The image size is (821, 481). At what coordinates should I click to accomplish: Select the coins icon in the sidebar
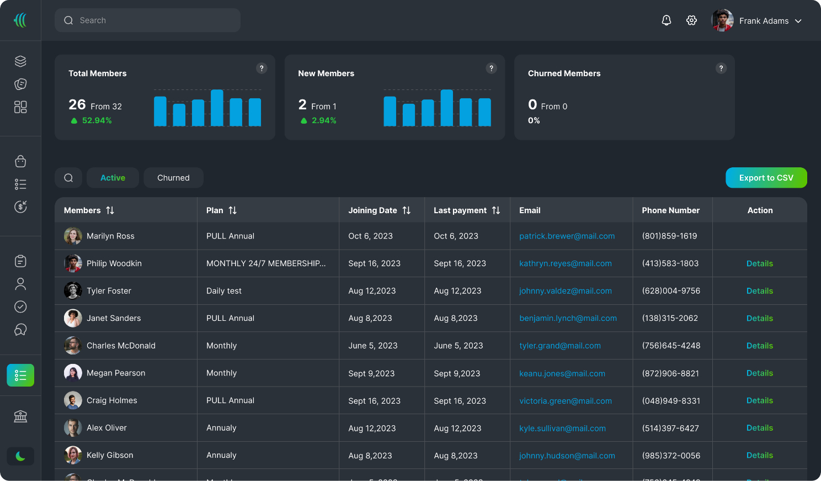point(20,84)
